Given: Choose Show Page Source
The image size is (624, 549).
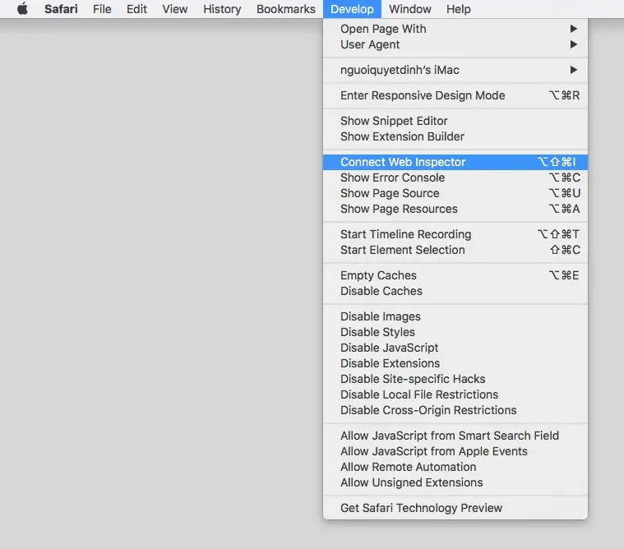Looking at the screenshot, I should 455,193.
